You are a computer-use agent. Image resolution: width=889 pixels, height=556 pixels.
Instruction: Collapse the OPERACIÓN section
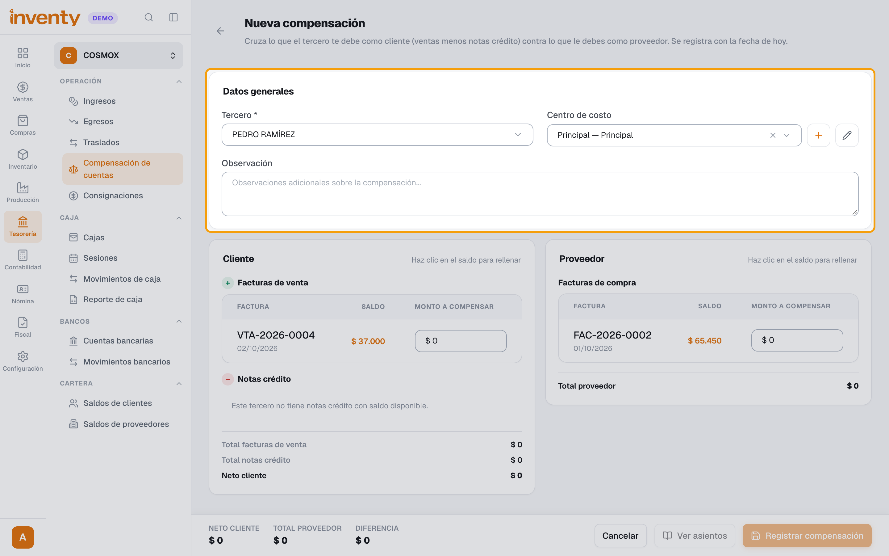(x=179, y=81)
